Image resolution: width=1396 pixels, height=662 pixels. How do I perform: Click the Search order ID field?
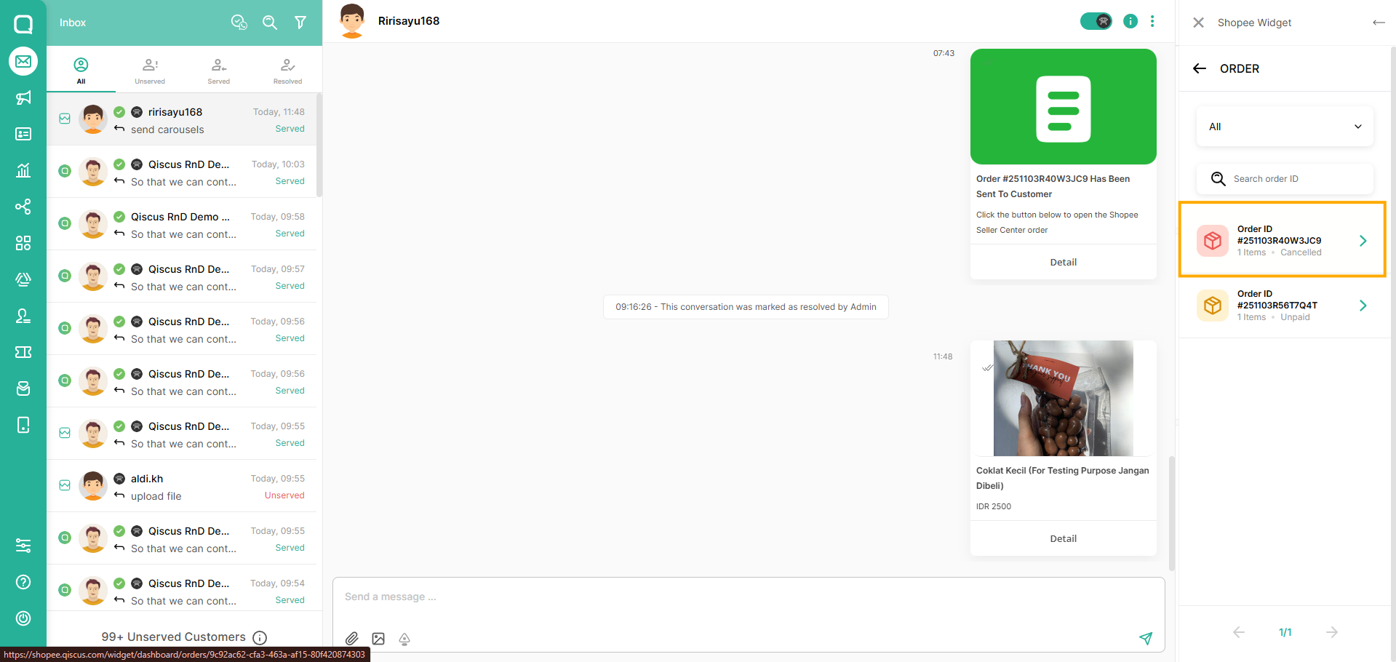[1285, 179]
